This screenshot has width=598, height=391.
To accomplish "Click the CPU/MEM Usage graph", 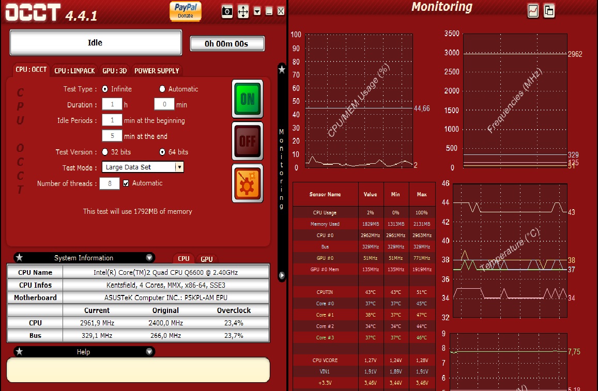I will pos(359,101).
